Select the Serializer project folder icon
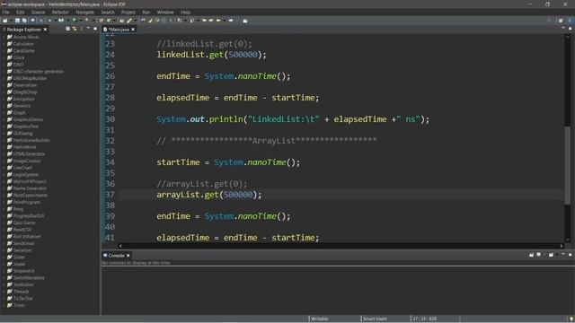 pos(10,250)
